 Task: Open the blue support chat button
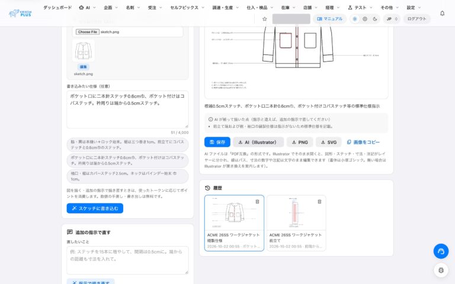point(441,251)
